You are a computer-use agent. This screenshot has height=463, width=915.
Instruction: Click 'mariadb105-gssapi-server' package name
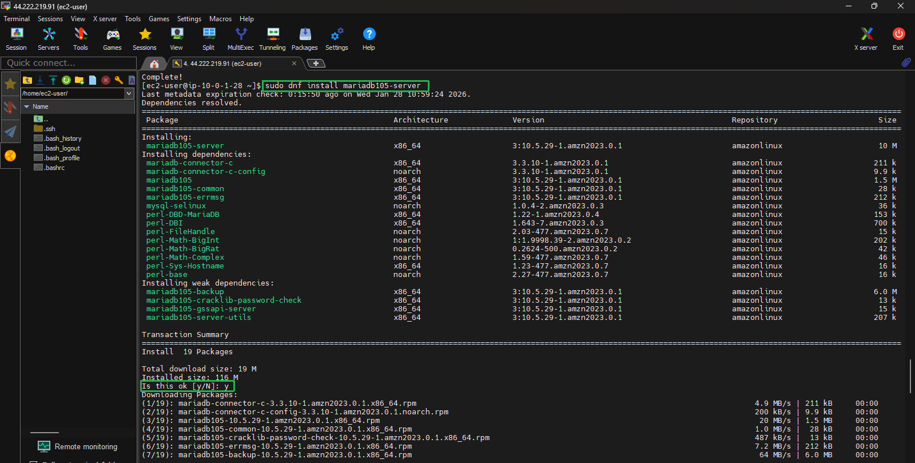tap(201, 309)
